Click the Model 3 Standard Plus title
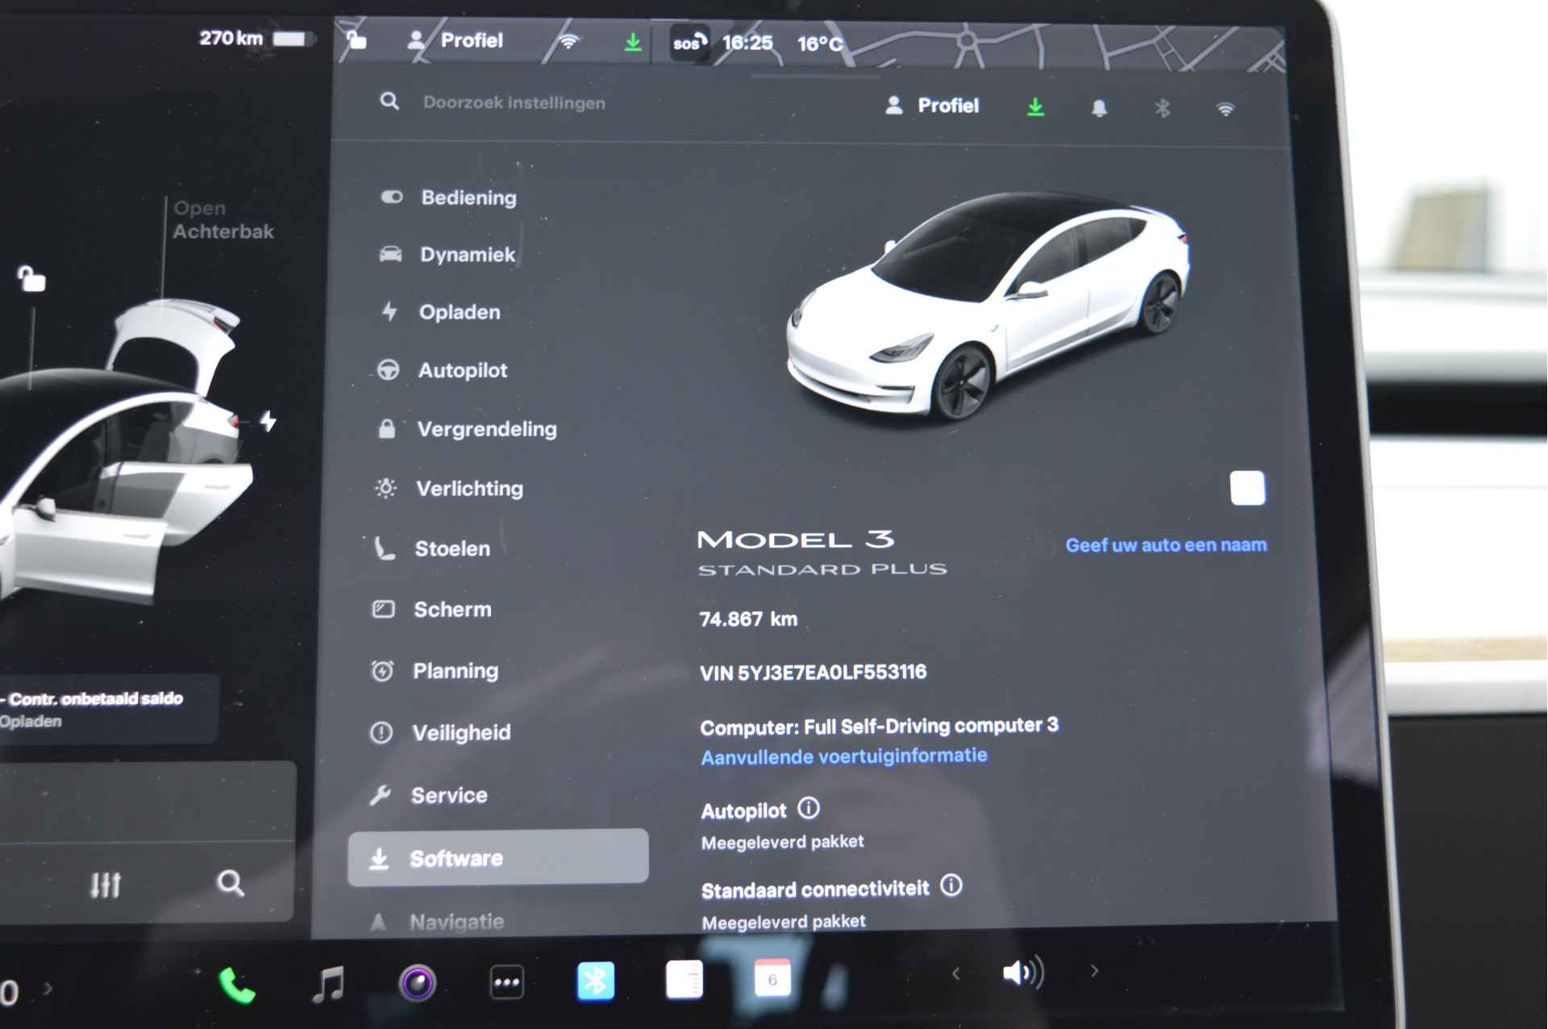 pyautogui.click(x=822, y=553)
